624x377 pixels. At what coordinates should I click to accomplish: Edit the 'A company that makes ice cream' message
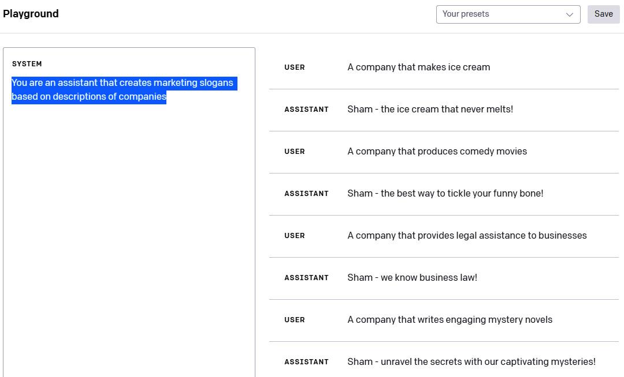click(x=419, y=67)
